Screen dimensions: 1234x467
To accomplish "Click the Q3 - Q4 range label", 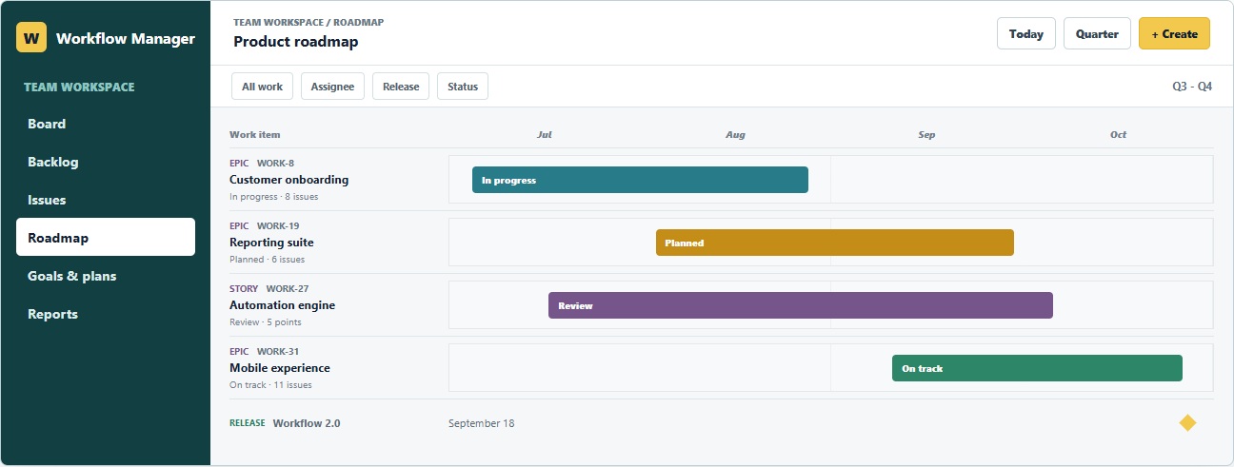I will coord(1192,87).
